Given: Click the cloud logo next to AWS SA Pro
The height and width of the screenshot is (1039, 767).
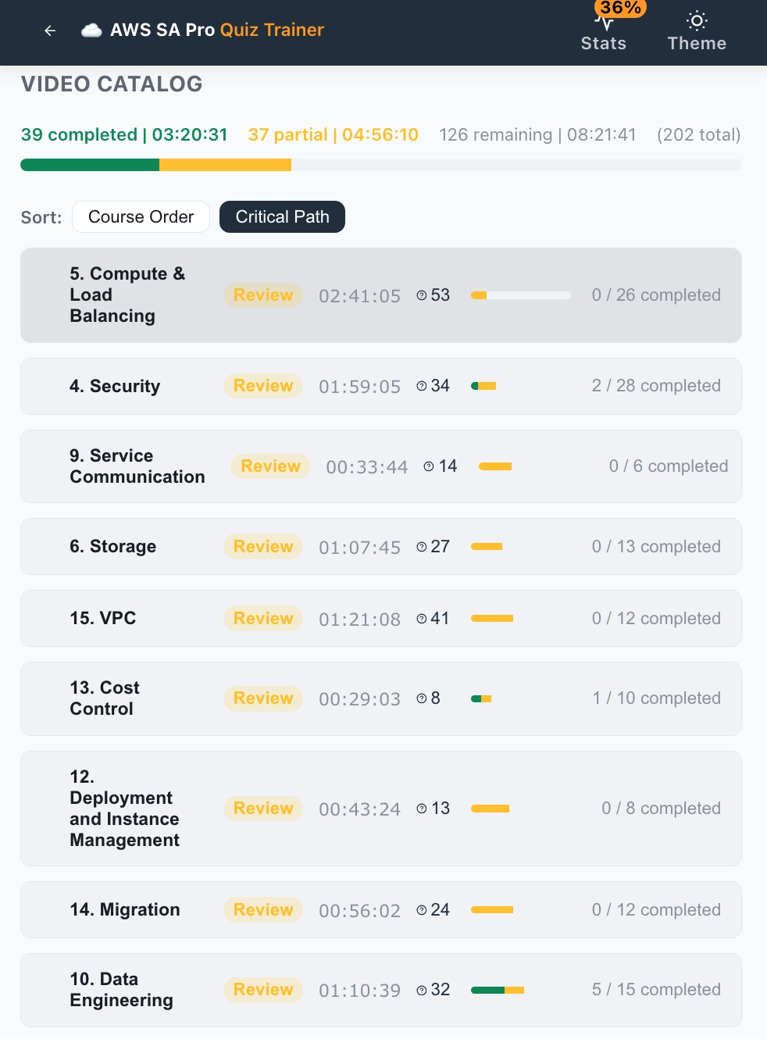Looking at the screenshot, I should (x=91, y=30).
